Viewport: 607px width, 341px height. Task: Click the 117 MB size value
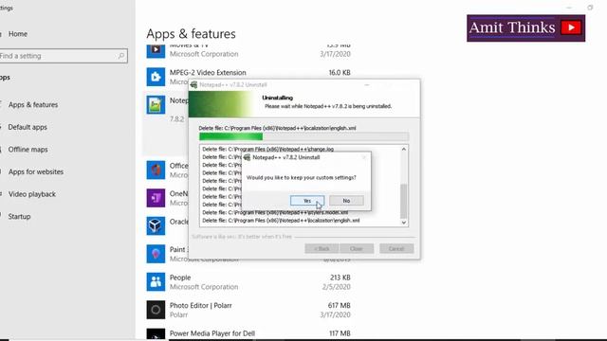(x=340, y=333)
